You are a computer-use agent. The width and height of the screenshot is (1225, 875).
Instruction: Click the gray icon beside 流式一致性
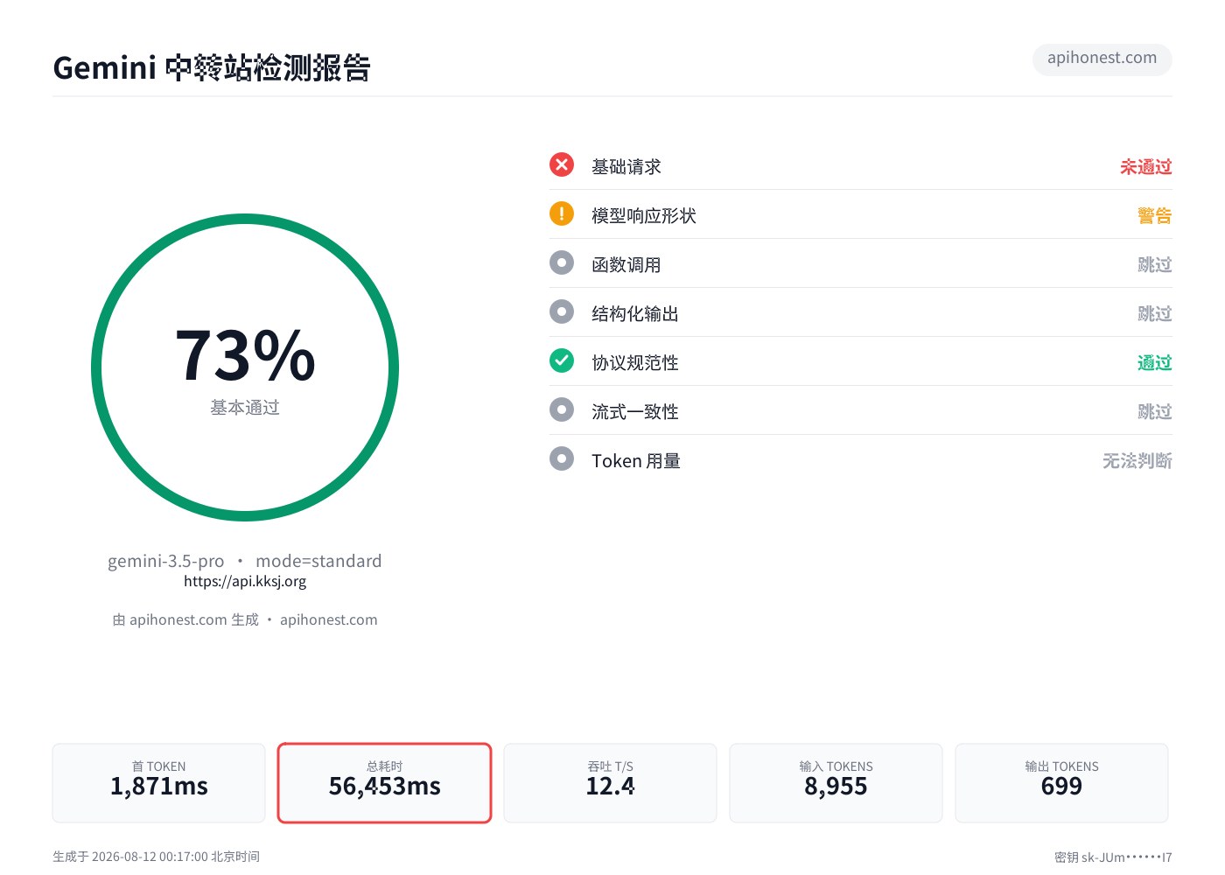pyautogui.click(x=562, y=409)
